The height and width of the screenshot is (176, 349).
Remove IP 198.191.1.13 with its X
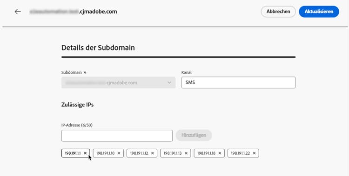coord(186,153)
